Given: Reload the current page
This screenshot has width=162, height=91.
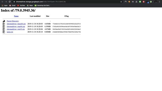Looking at the screenshot, I should pyautogui.click(x=10, y=2).
